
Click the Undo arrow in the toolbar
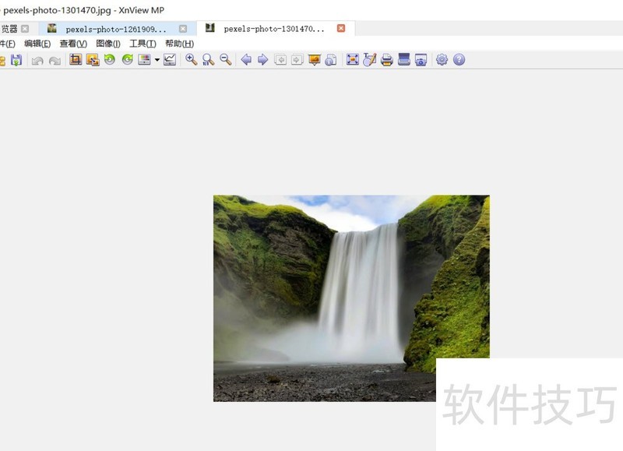tap(36, 59)
